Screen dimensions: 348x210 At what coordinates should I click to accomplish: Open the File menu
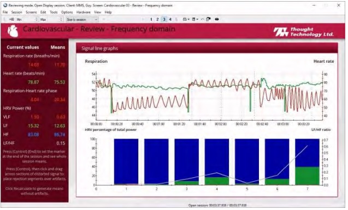[x=5, y=13]
